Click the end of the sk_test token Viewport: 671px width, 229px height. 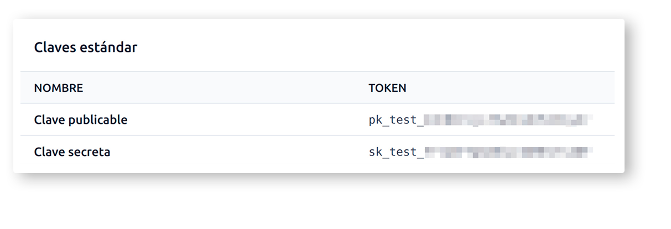pyautogui.click(x=589, y=152)
